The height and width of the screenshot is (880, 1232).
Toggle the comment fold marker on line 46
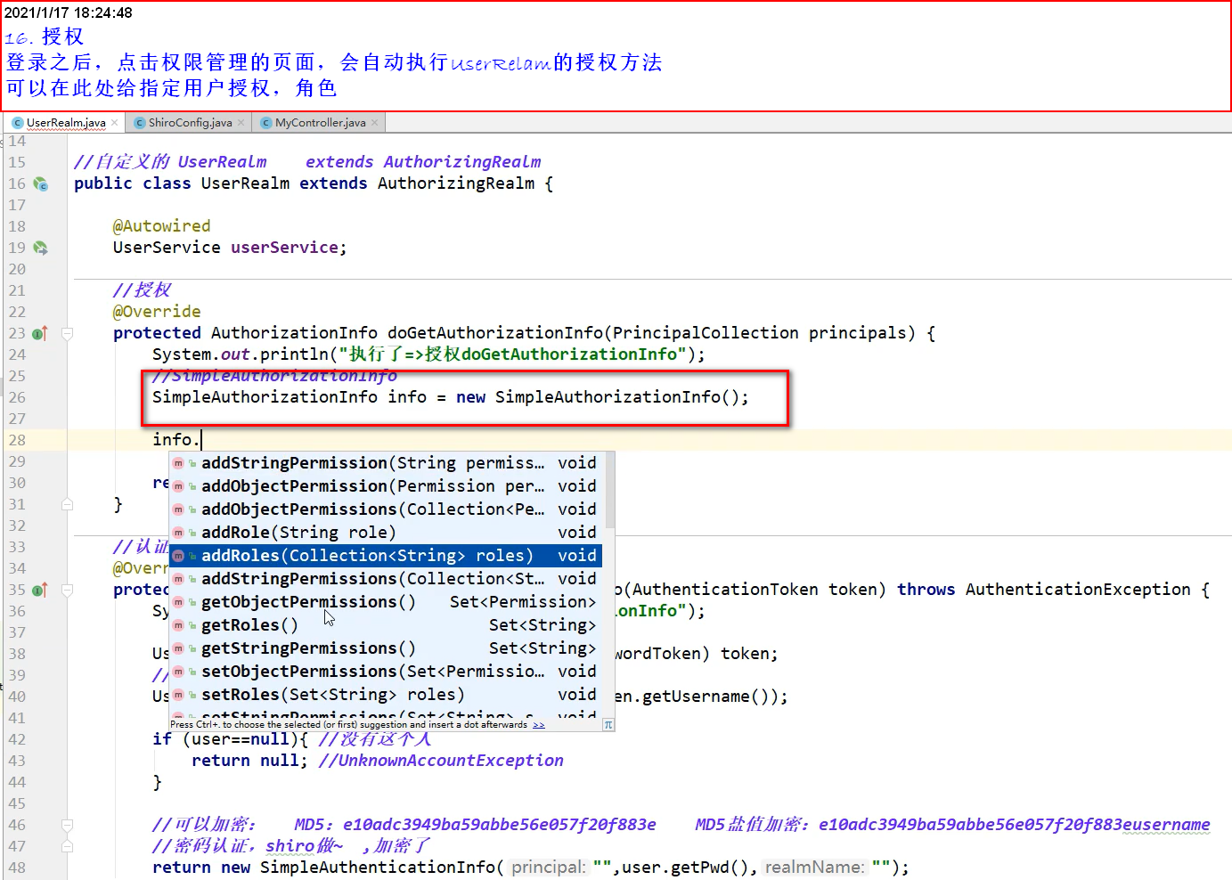[67, 825]
